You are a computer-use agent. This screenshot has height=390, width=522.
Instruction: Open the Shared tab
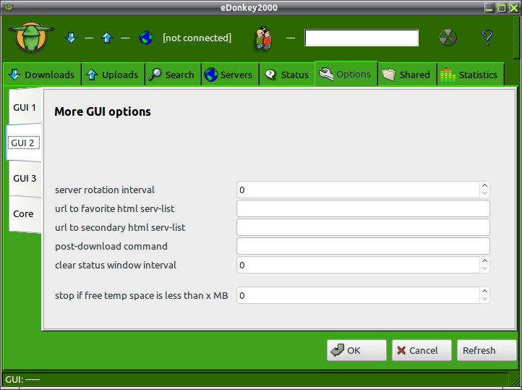(x=407, y=75)
